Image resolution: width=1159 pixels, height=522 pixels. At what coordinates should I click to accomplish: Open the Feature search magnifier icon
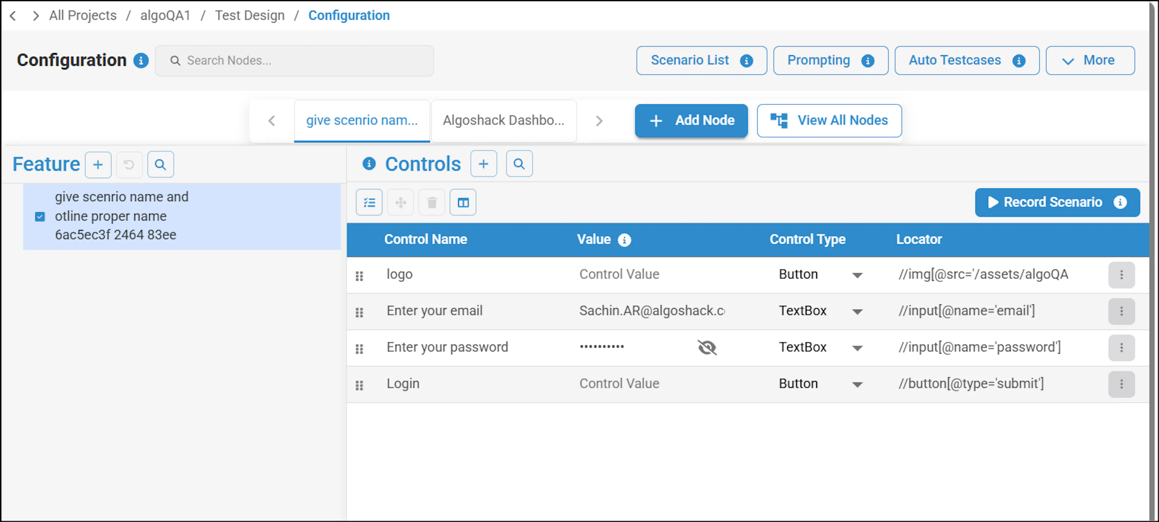click(161, 165)
